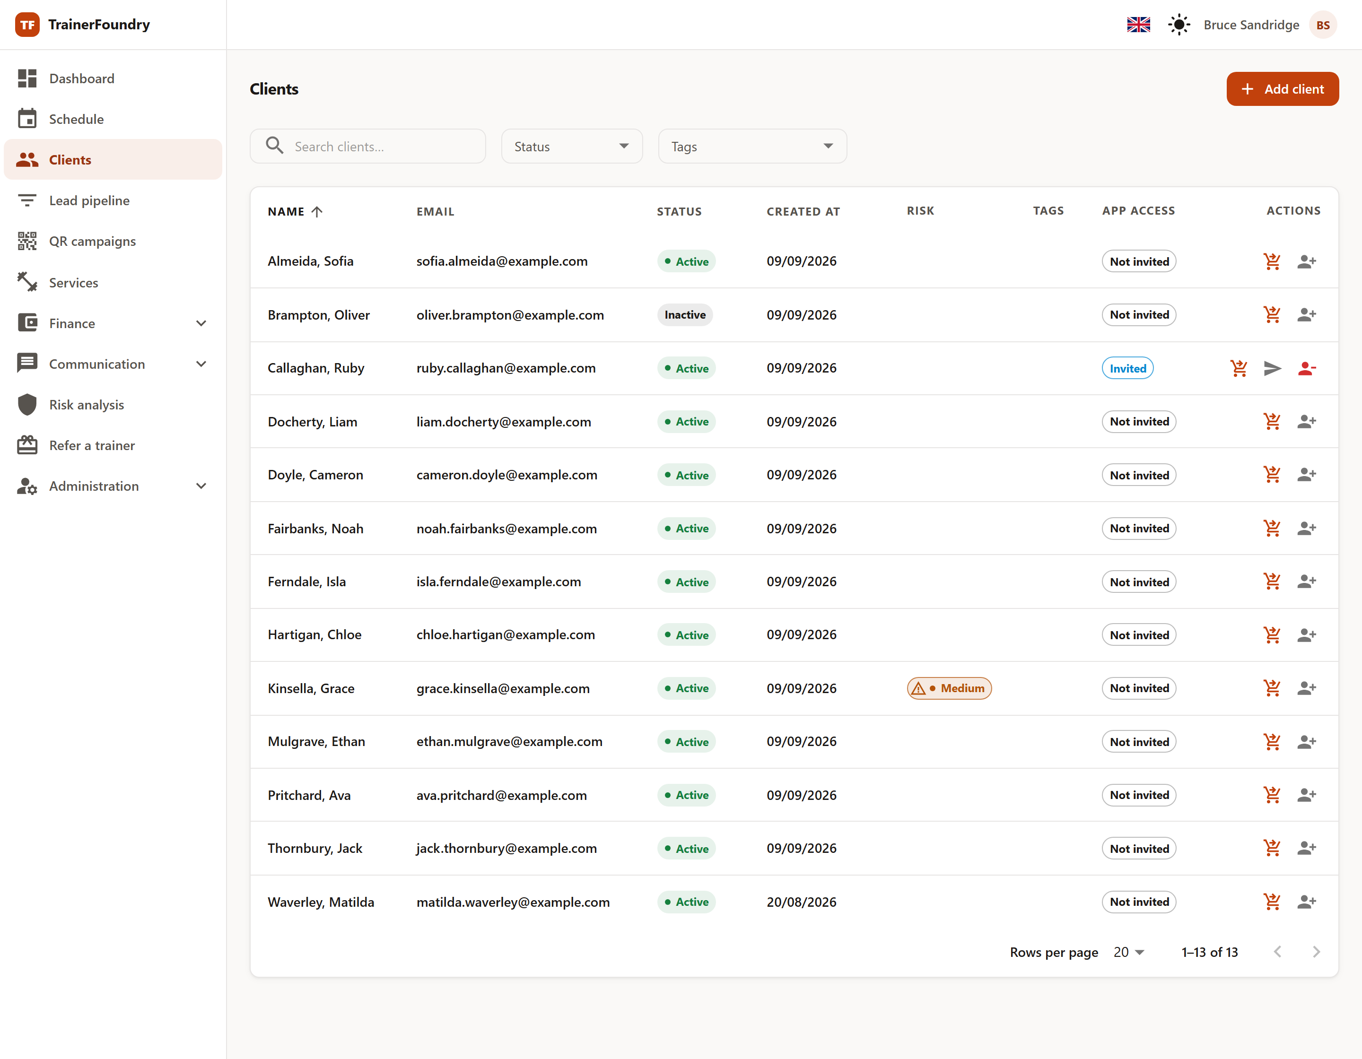
Task: Invite Pritchard, Ava to the app
Action: click(1307, 795)
